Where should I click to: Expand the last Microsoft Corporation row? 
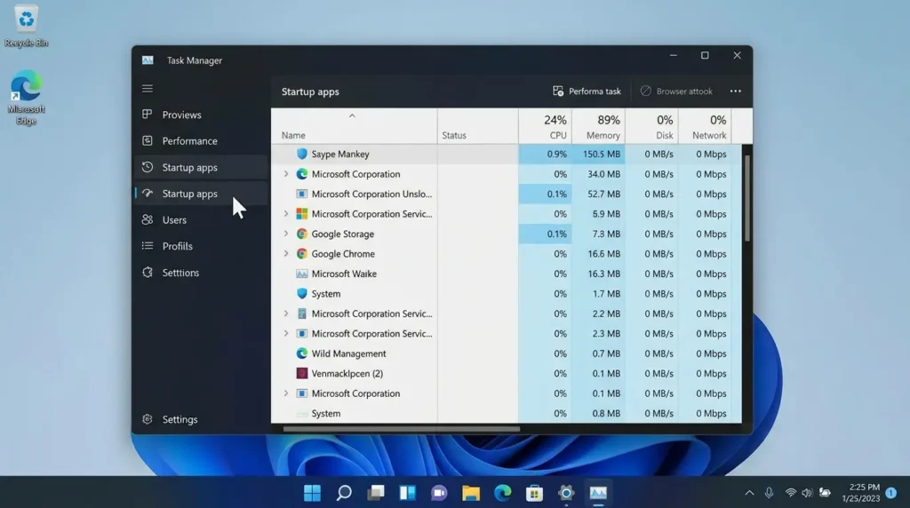285,393
